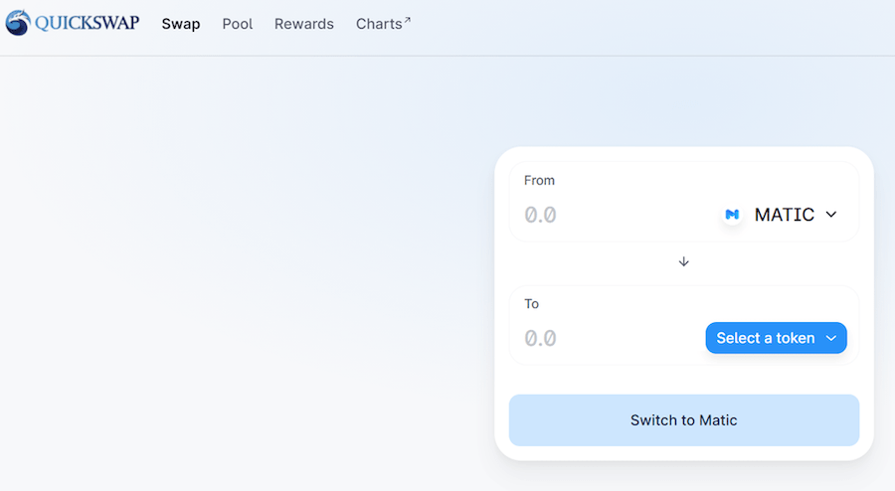This screenshot has height=491, width=895.
Task: Click the empty header bar right of Charts
Action: (646, 24)
